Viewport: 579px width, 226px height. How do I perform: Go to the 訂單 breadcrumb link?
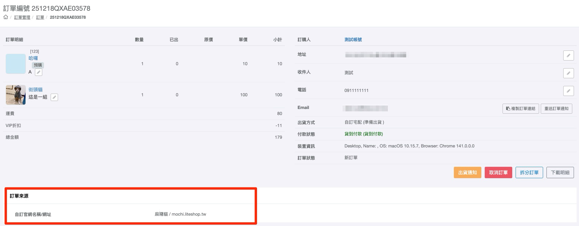(40, 17)
